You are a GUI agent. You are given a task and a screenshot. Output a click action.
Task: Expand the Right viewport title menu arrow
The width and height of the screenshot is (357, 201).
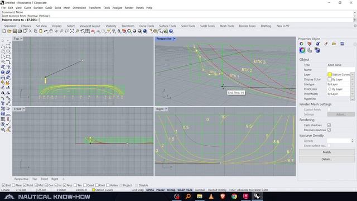166,109
